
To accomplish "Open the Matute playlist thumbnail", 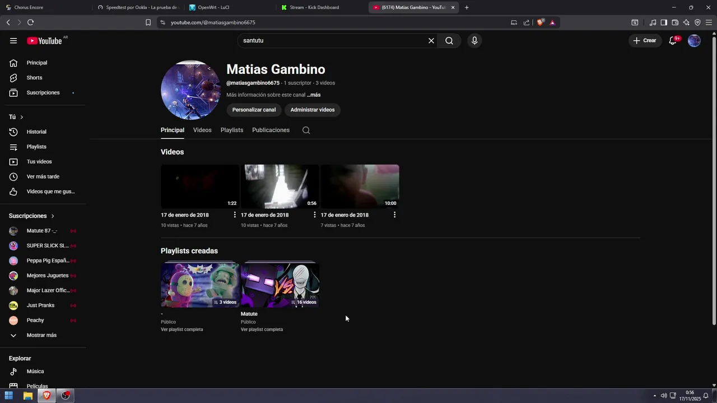I will [280, 284].
